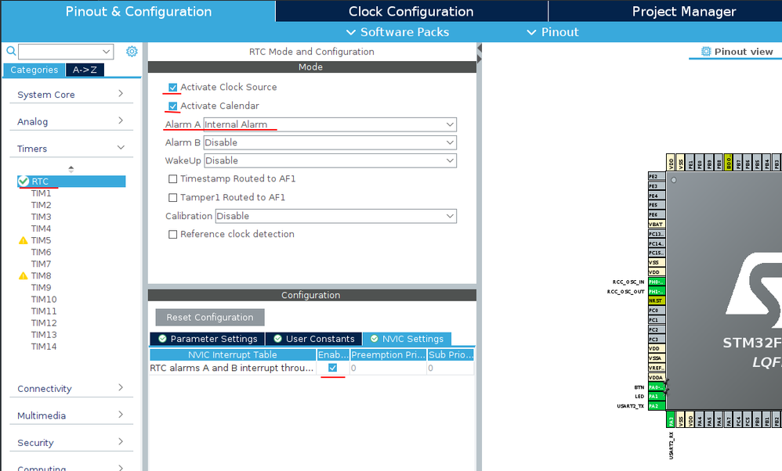Image resolution: width=782 pixels, height=471 pixels.
Task: Click the panel collapse arrows icon
Action: pyautogui.click(x=480, y=53)
